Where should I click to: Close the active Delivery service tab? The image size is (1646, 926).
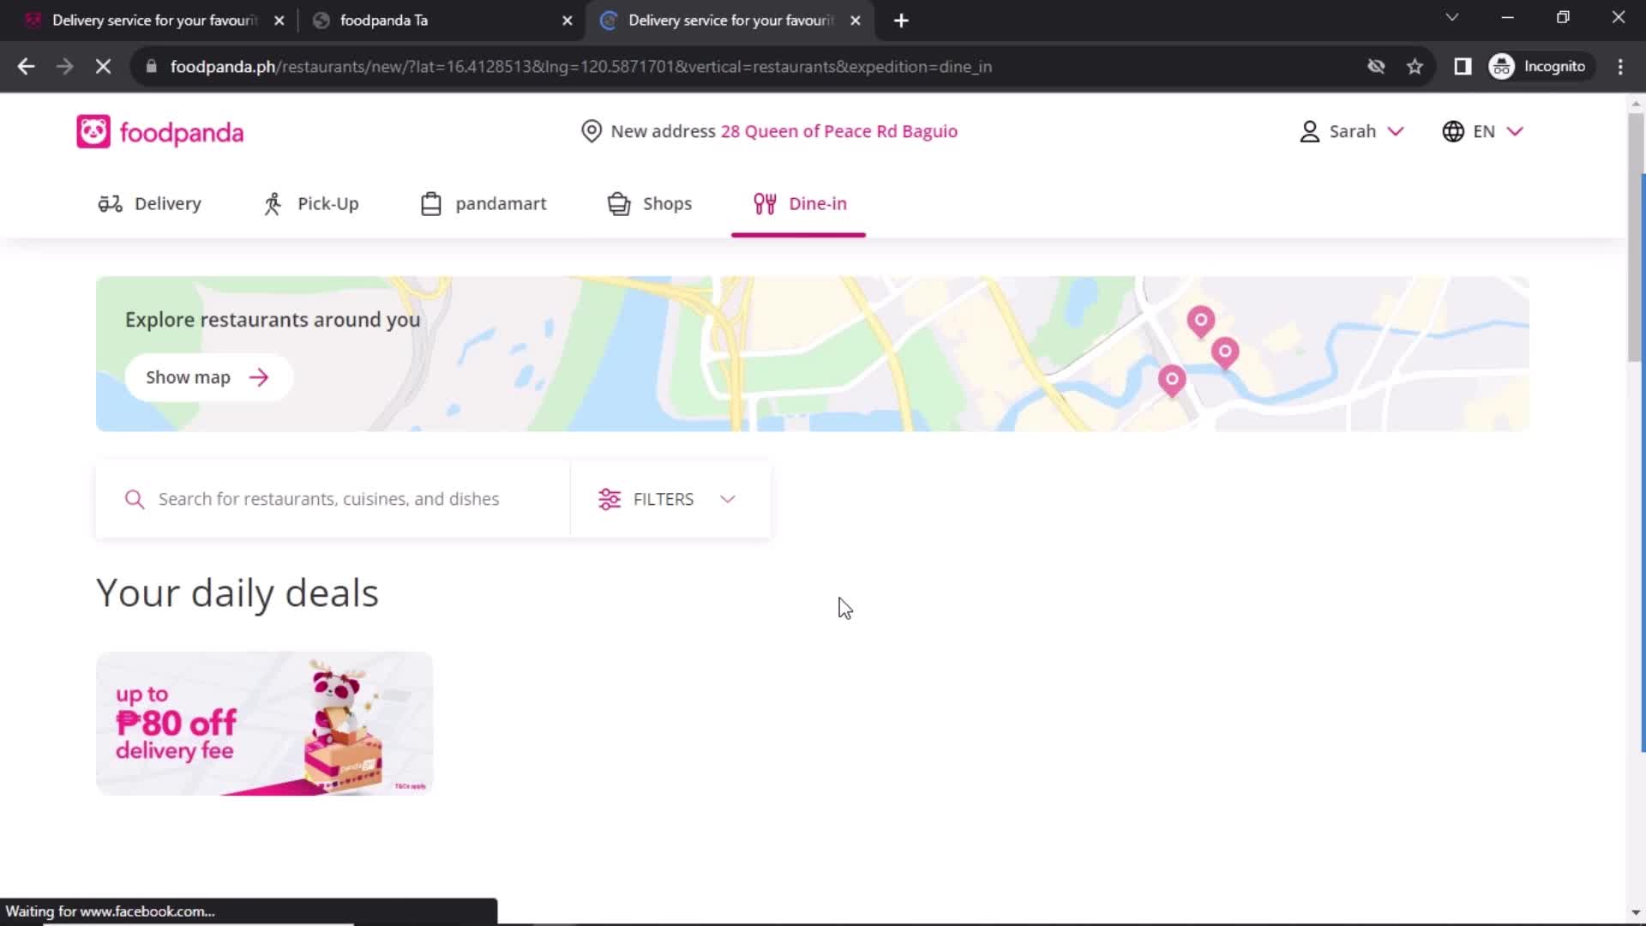coord(855,21)
